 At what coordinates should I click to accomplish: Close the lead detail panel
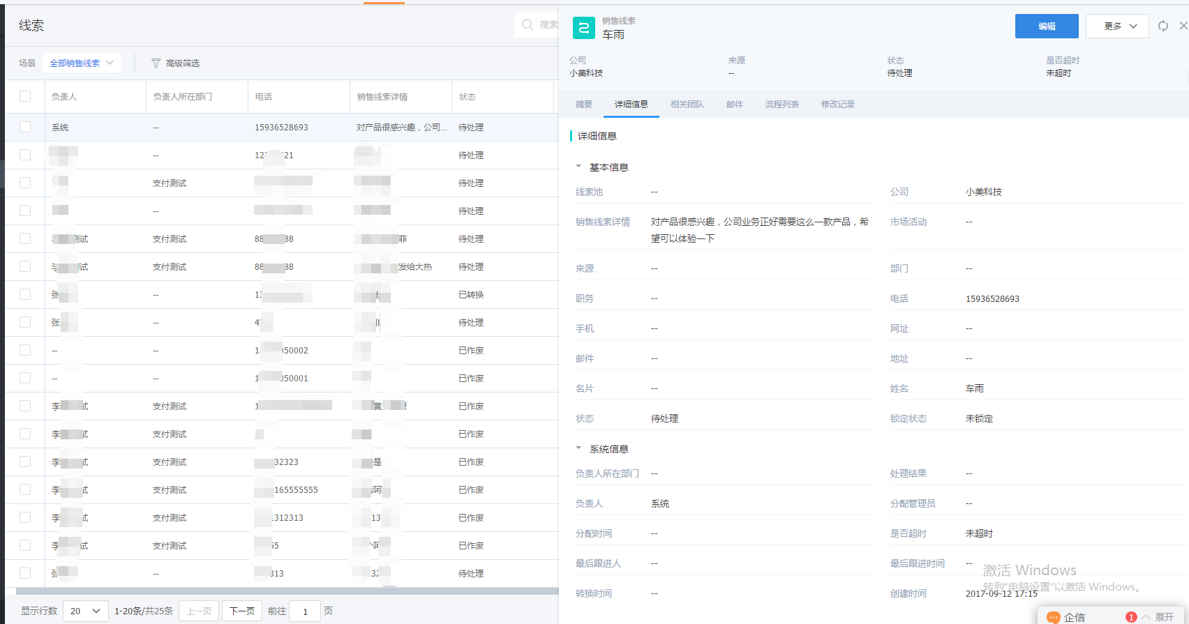[x=1183, y=26]
